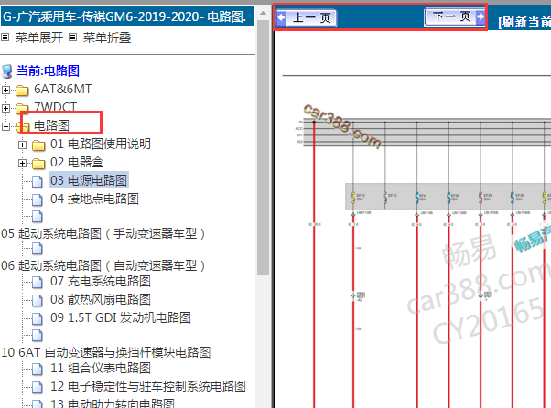Screen dimensions: 551x408
Task: Open 06 起动系统电路图（自动变速器车型）
Action: pos(103,265)
